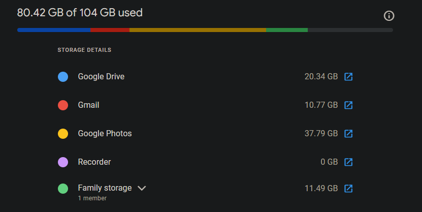Click the Google Photos label
Screen dimensions: 422x212
(x=105, y=134)
